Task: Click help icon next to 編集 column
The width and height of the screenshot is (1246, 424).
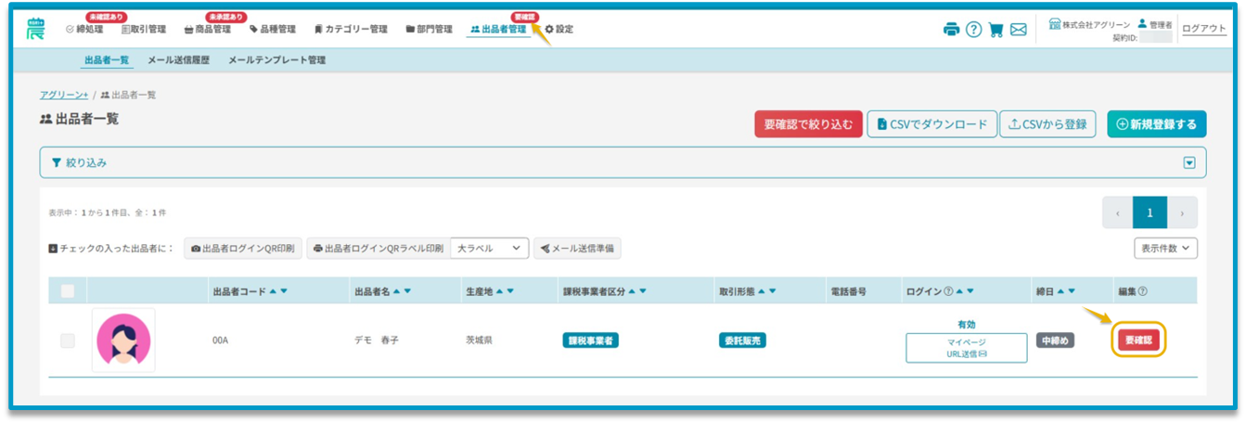Action: [1142, 291]
